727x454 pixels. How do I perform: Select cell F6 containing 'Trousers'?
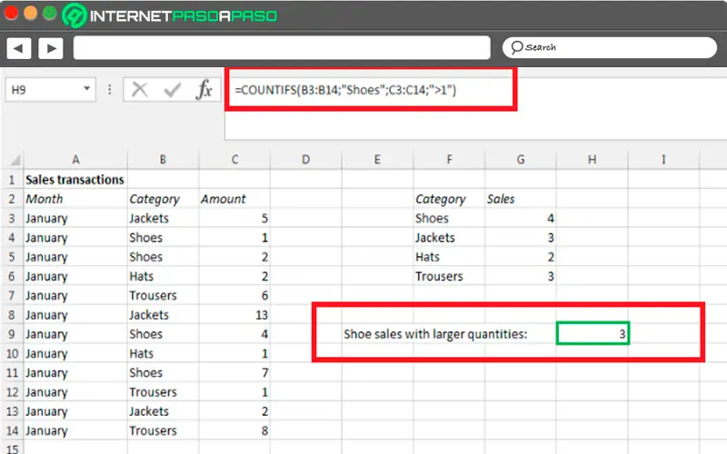pyautogui.click(x=449, y=276)
